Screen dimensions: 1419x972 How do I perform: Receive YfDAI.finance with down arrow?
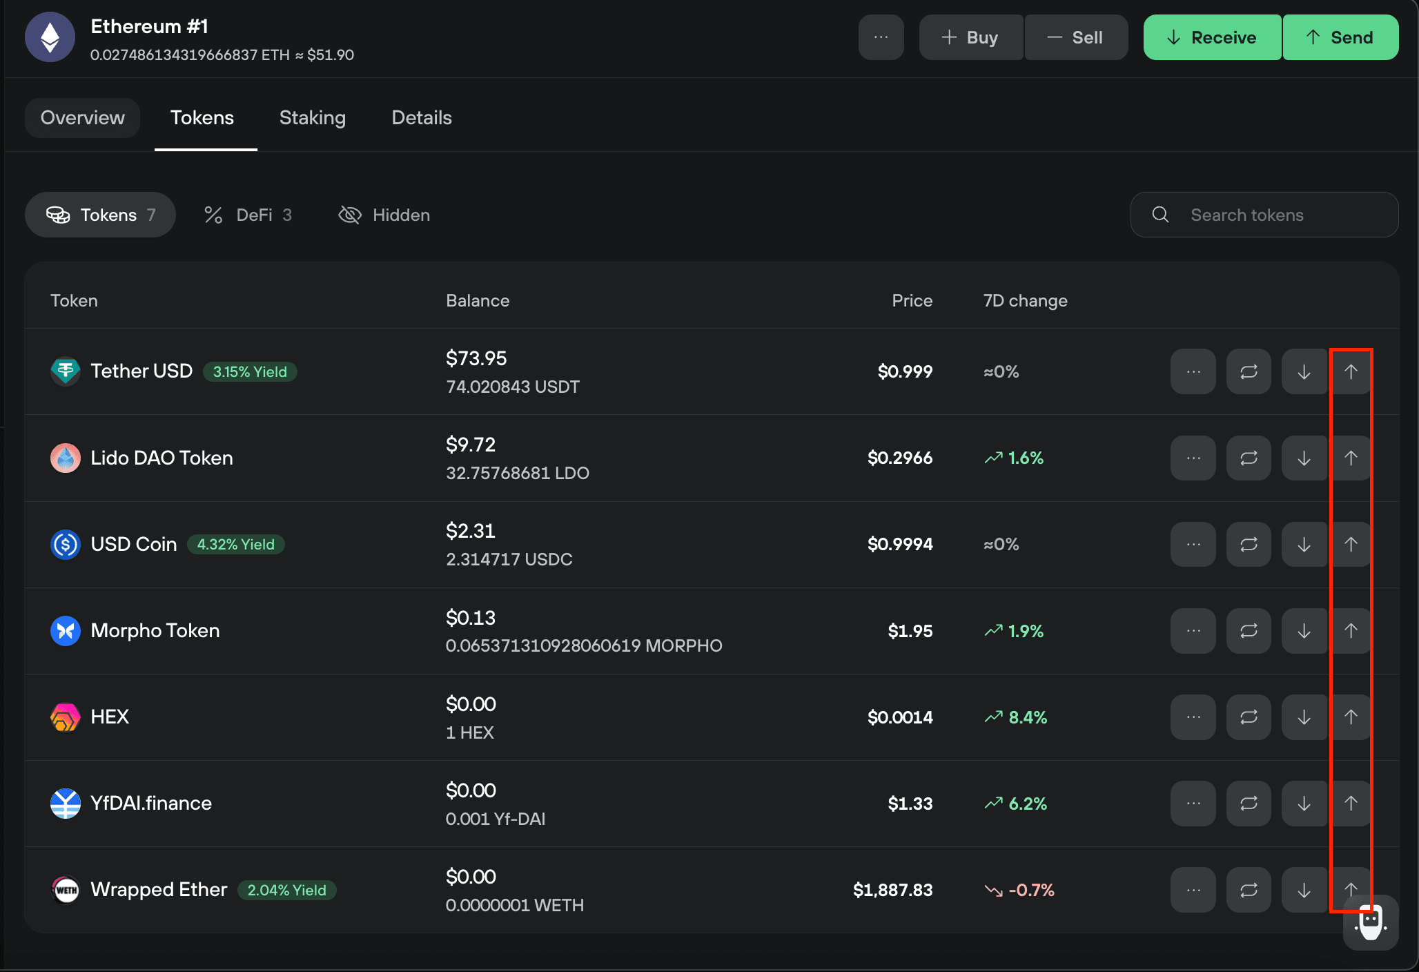click(x=1304, y=803)
